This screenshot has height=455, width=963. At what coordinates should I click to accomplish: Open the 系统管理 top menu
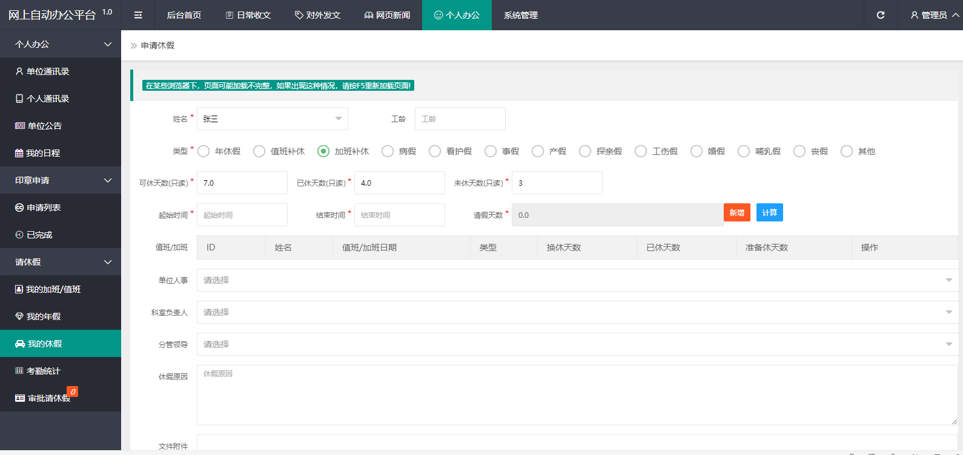pos(520,15)
